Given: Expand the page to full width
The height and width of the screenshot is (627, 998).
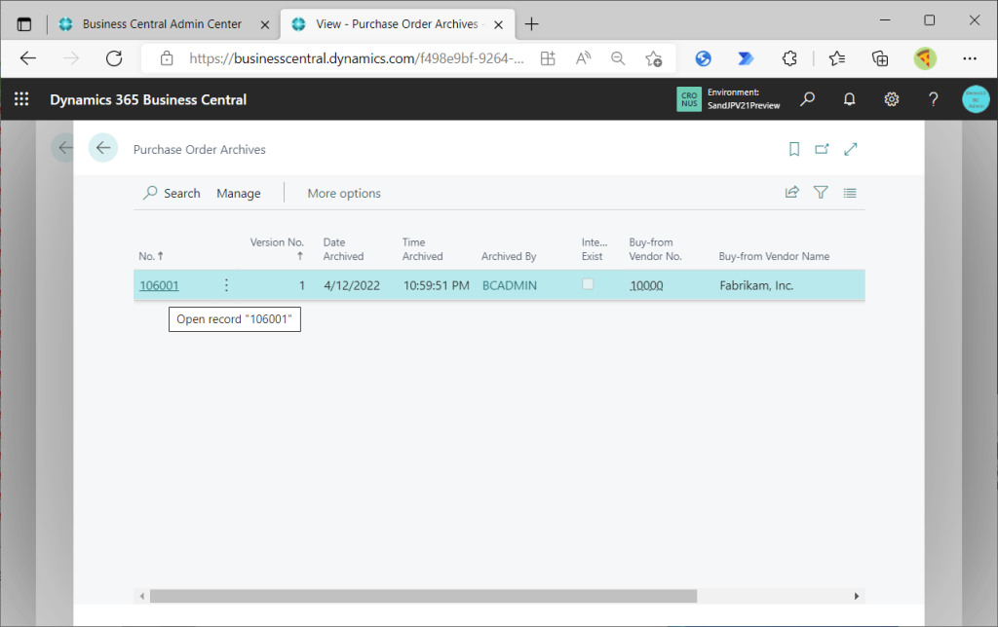Looking at the screenshot, I should click(850, 149).
